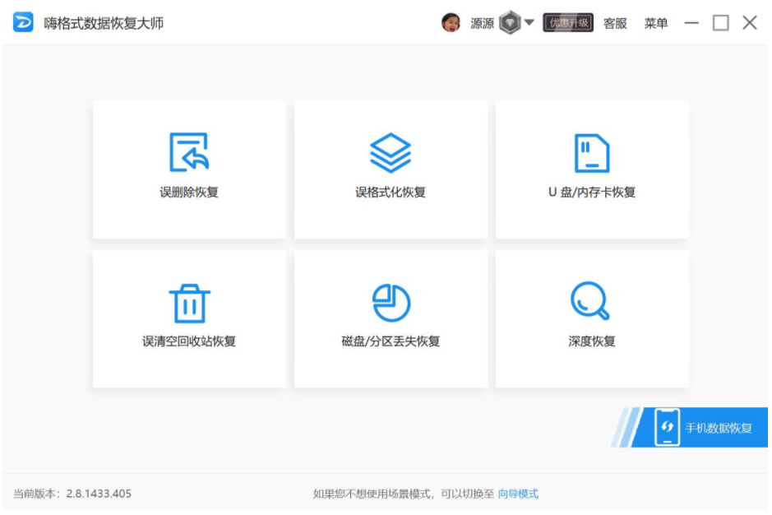
Task: Switch to 向导模式 using the link
Action: coord(518,494)
